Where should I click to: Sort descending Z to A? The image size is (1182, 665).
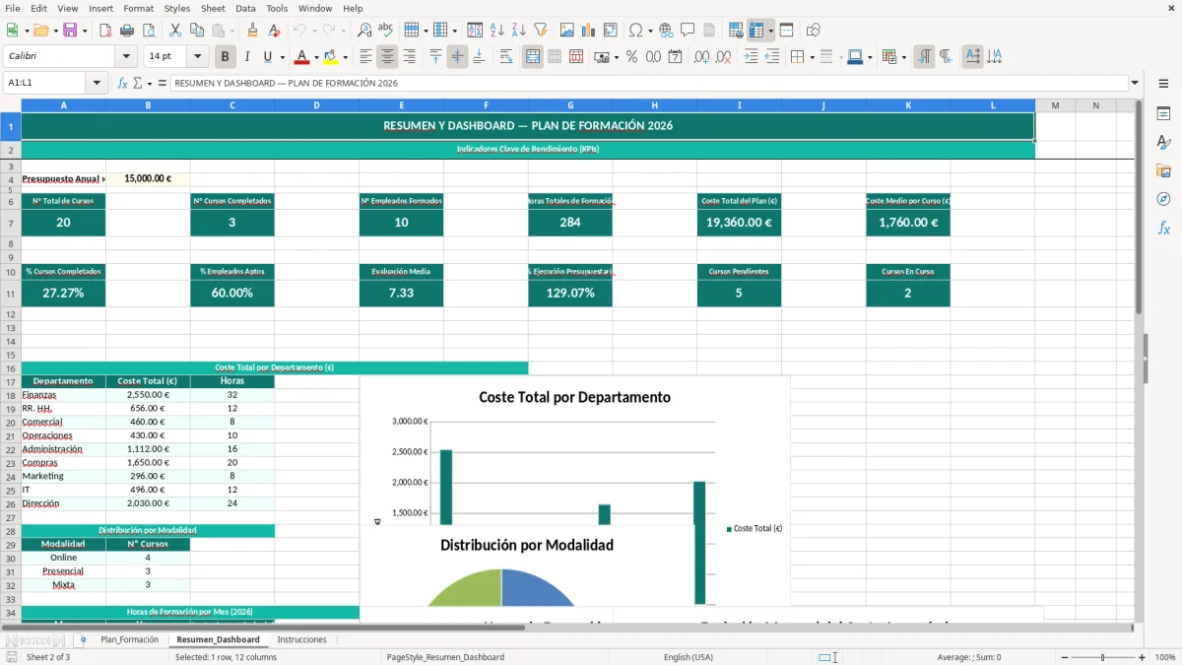coord(519,31)
